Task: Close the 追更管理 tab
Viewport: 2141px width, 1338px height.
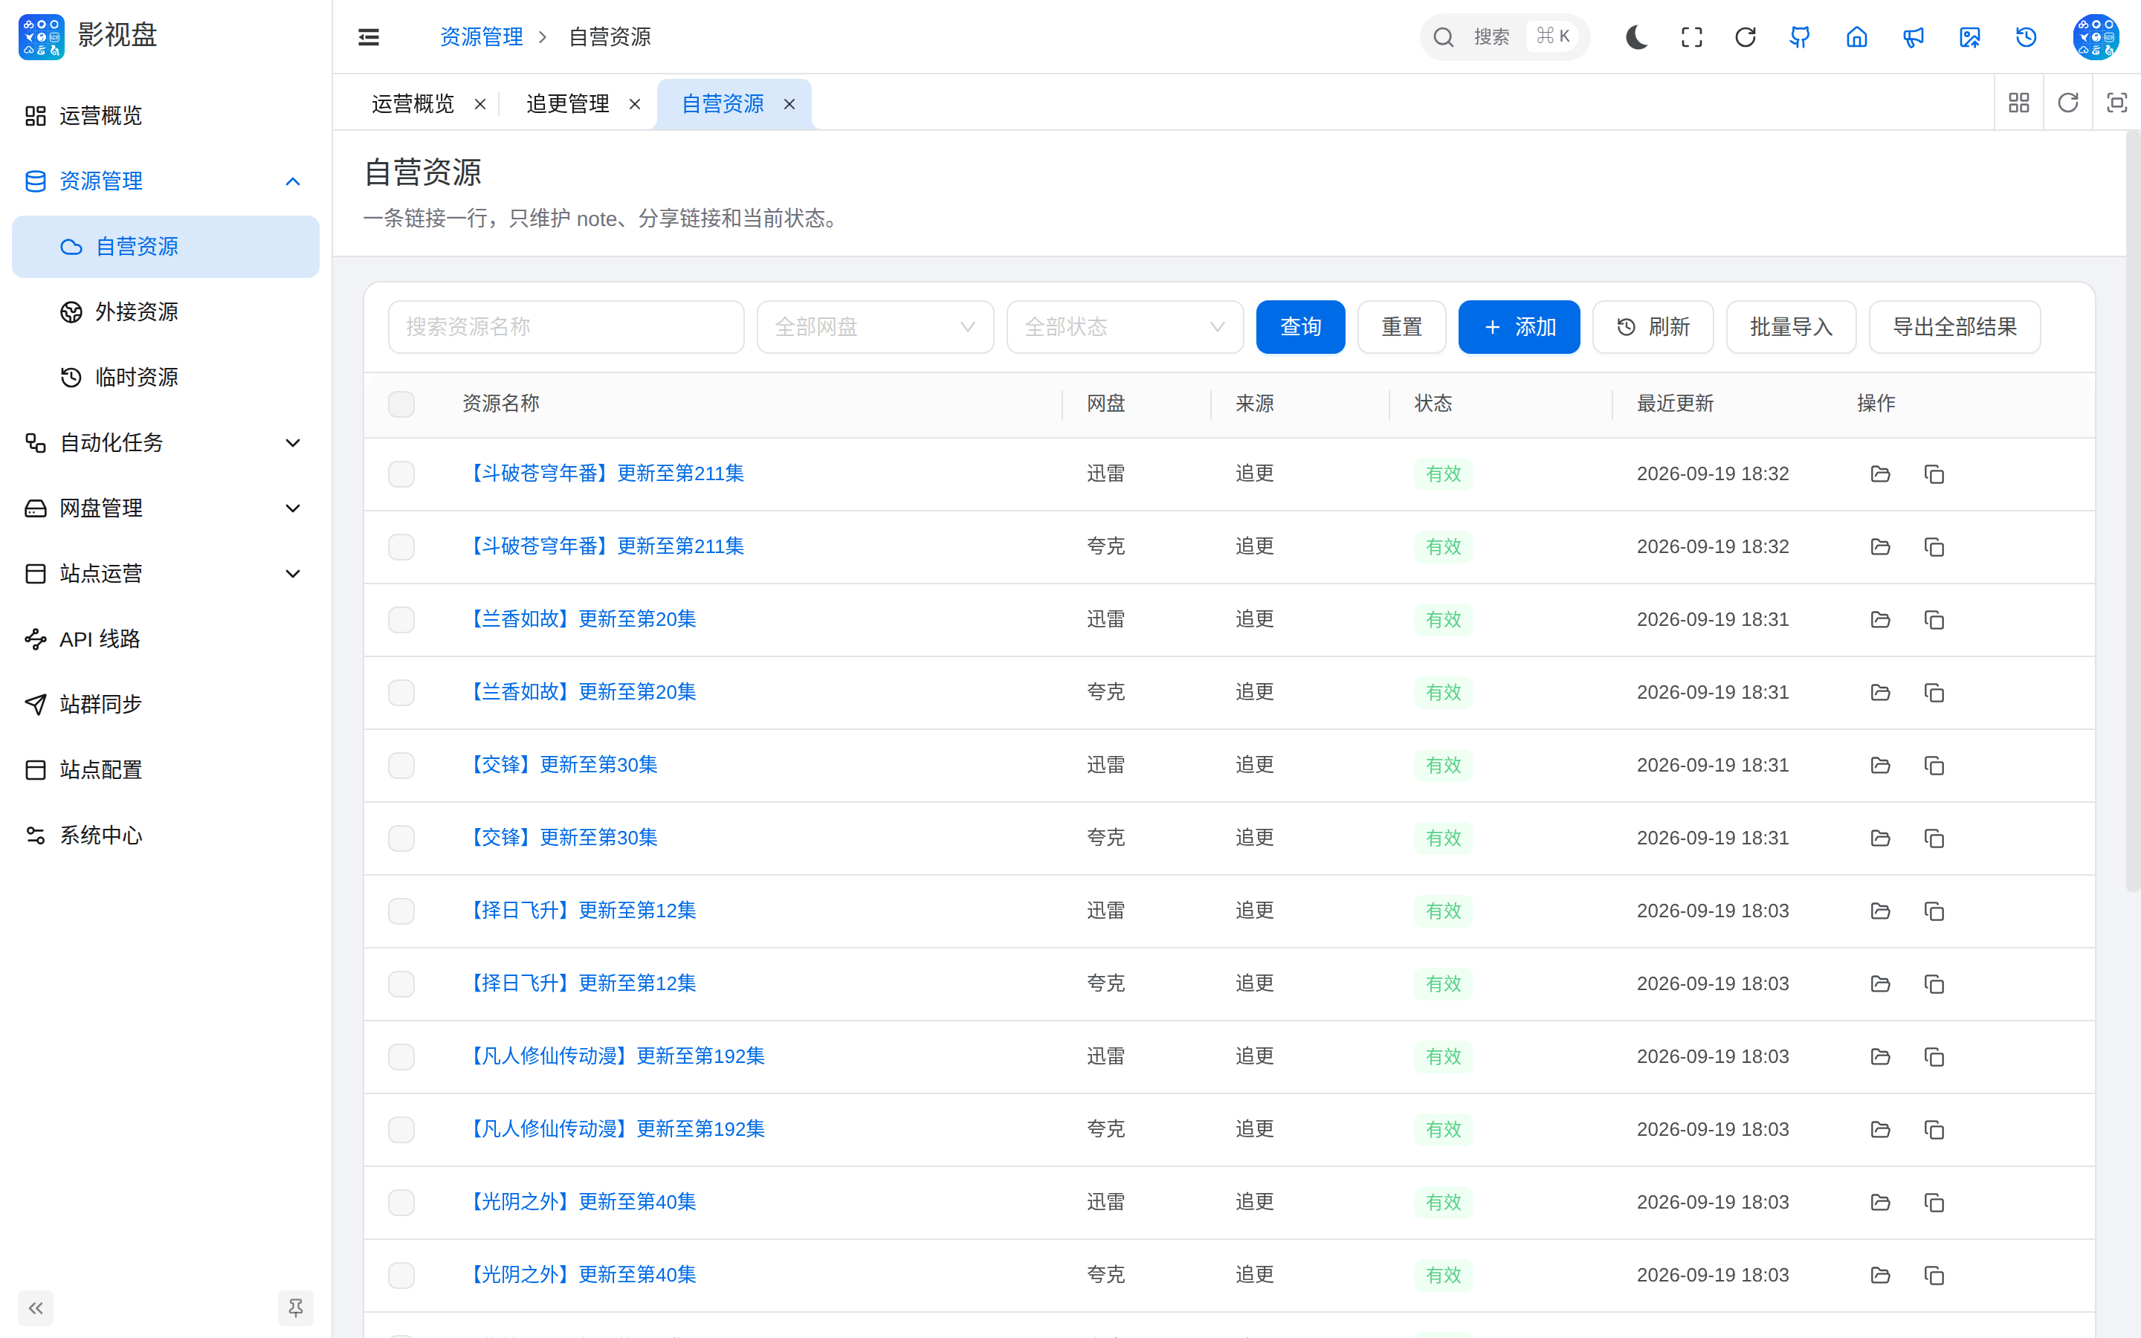Action: tap(634, 104)
